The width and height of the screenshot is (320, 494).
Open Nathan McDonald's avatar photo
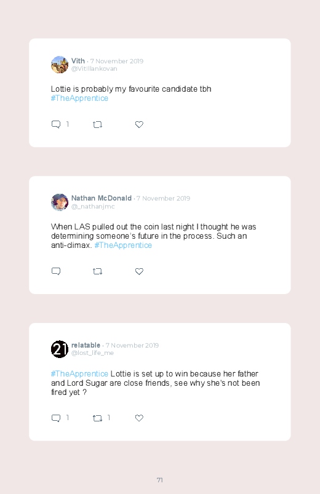60,202
